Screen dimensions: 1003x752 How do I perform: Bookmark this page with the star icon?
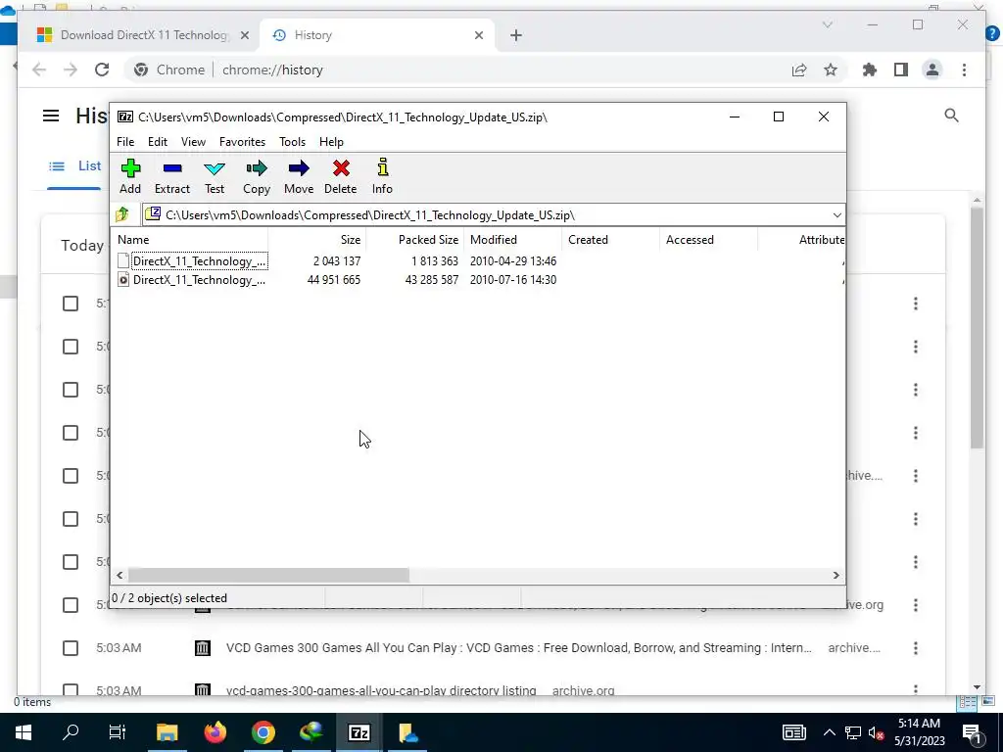831,70
